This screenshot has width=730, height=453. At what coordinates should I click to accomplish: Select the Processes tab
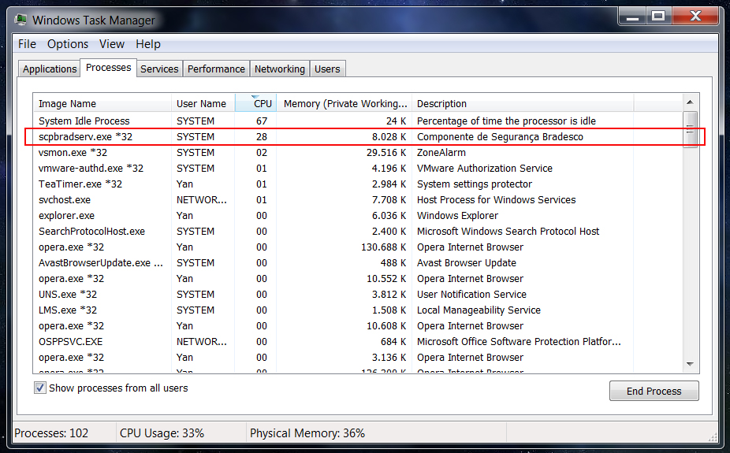pos(109,68)
